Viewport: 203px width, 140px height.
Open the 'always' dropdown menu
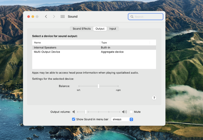pyautogui.click(x=122, y=119)
